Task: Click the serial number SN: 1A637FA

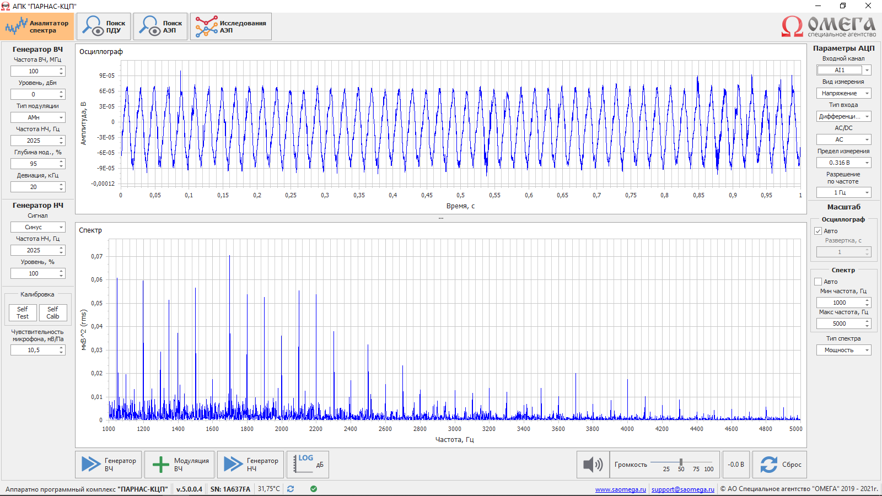Action: click(230, 489)
